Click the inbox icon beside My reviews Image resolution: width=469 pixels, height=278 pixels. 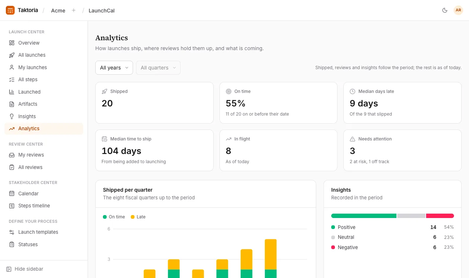click(12, 155)
